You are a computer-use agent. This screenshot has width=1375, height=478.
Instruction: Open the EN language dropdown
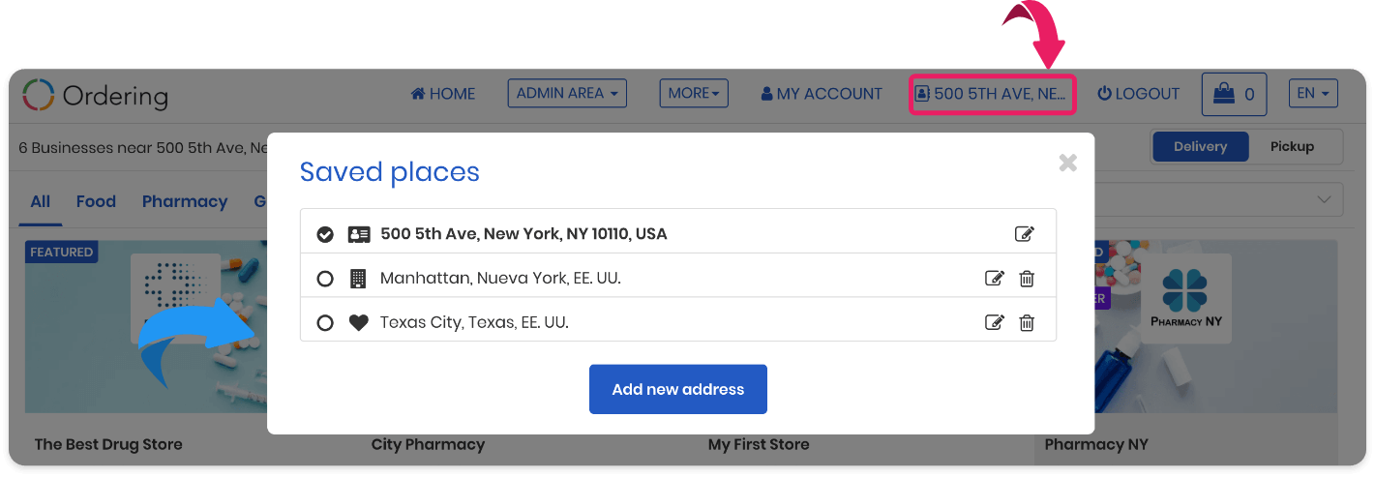(x=1313, y=93)
